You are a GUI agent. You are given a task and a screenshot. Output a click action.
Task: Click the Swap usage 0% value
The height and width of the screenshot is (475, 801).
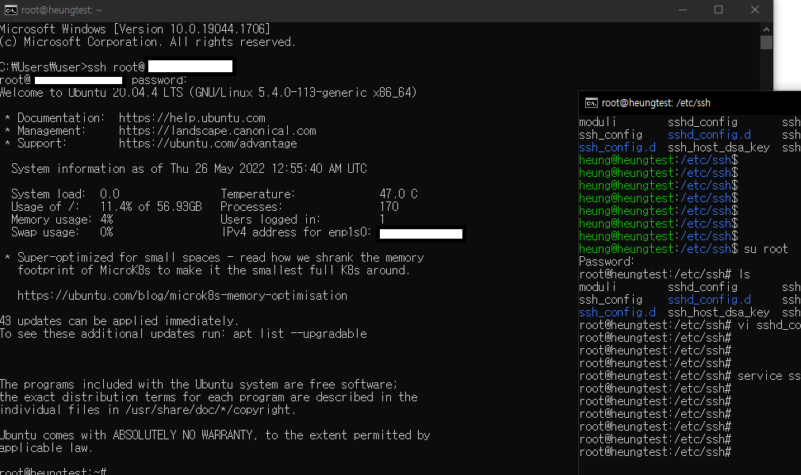pyautogui.click(x=106, y=232)
